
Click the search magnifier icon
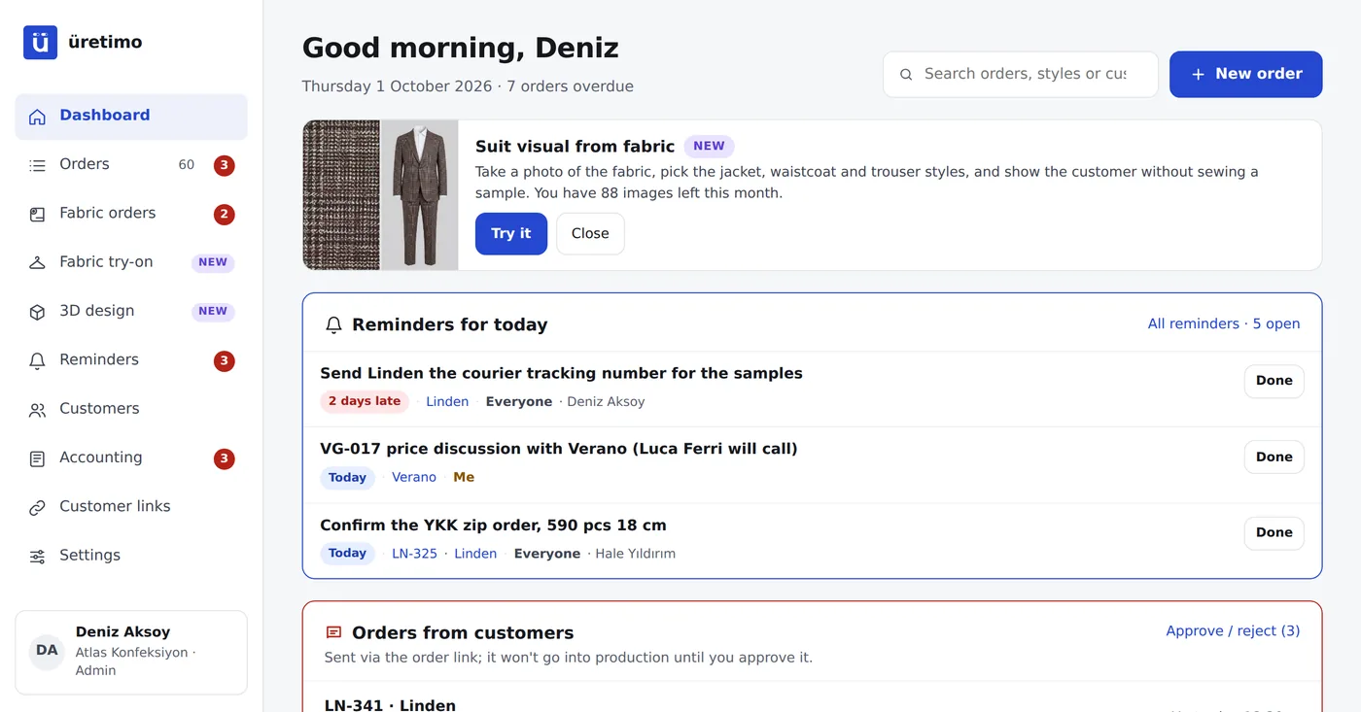(906, 75)
